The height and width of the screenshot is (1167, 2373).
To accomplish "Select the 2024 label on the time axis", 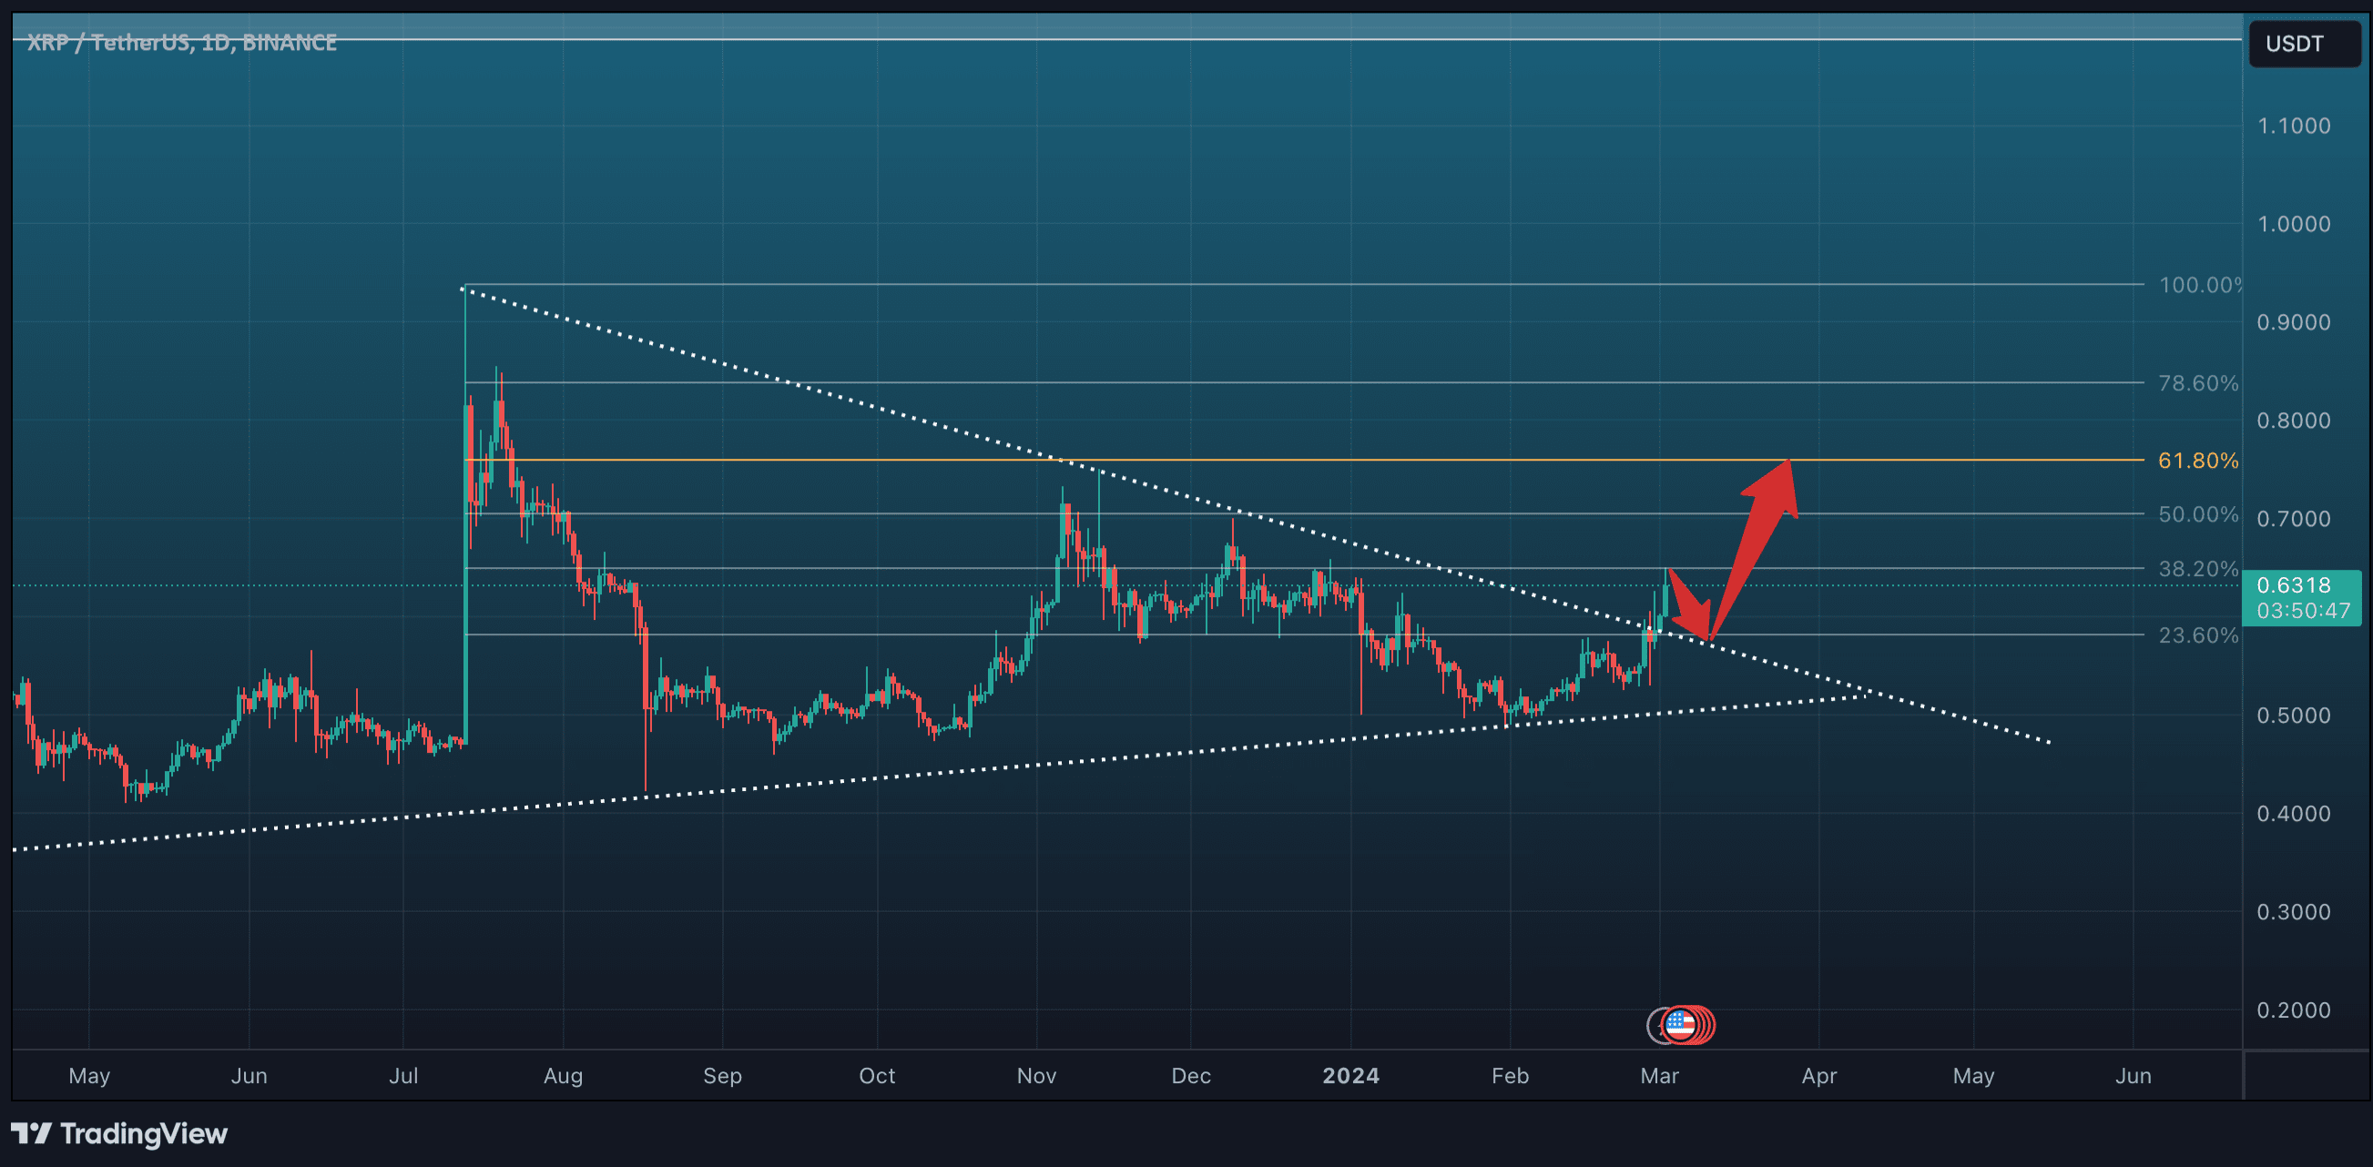I will (x=1350, y=1076).
